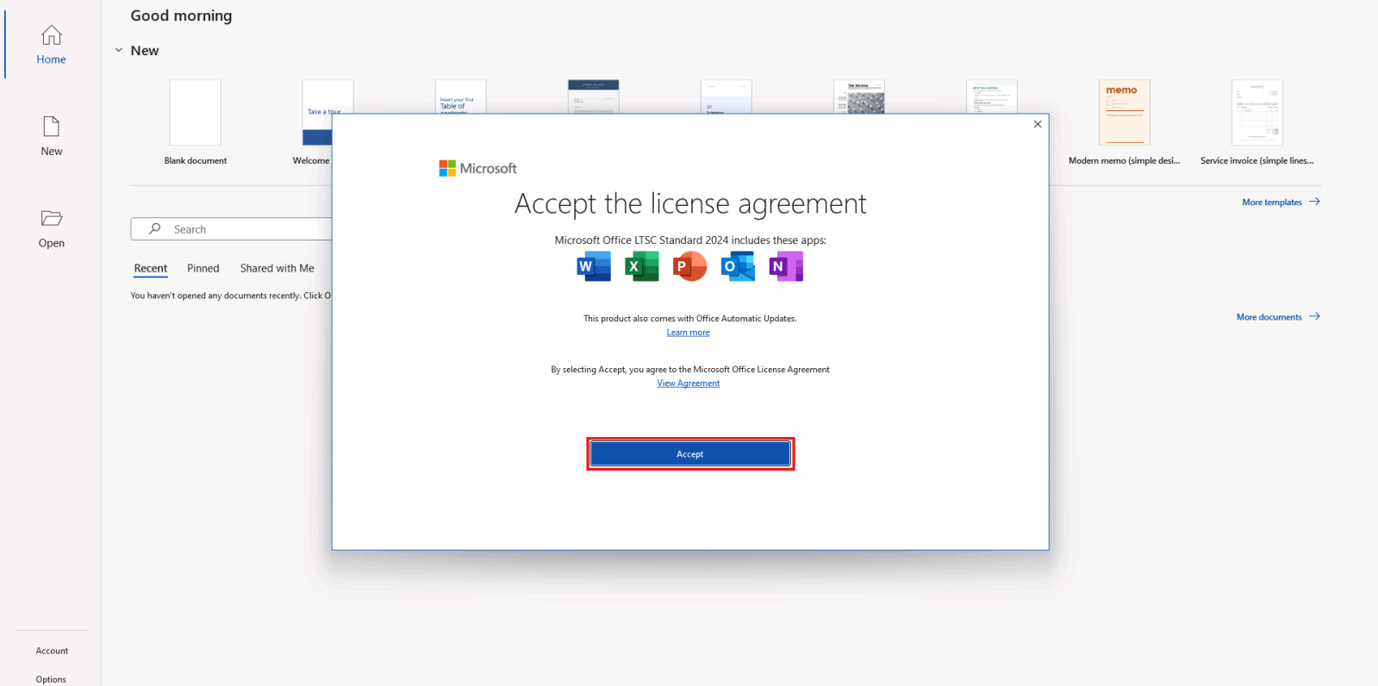Switch to the Recent tab
This screenshot has width=1378, height=686.
pyautogui.click(x=151, y=269)
